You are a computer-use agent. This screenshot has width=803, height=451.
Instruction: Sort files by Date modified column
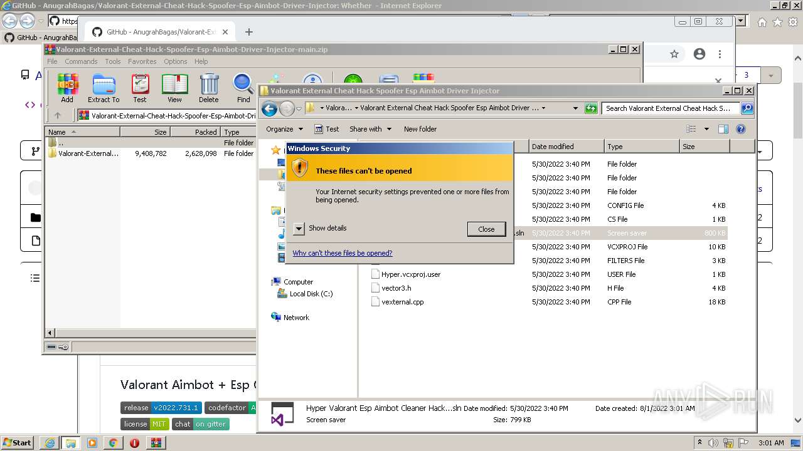[x=566, y=147]
